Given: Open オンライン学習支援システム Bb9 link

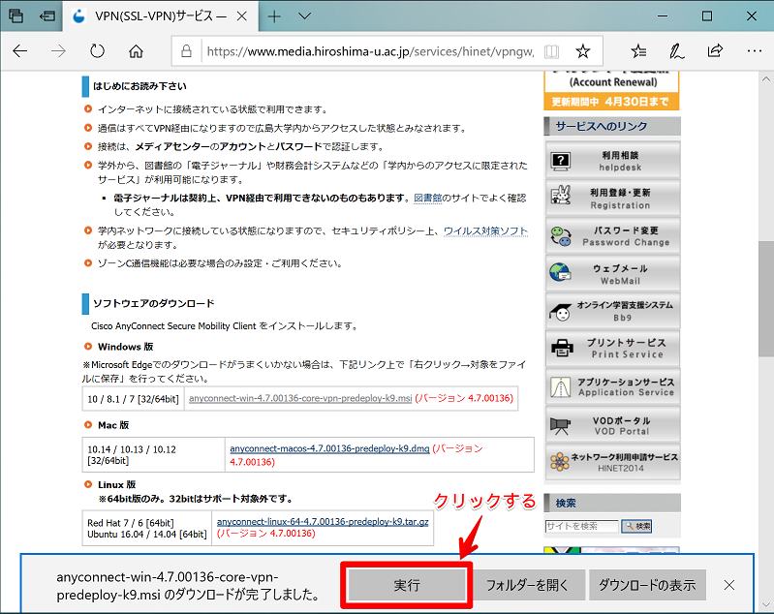Looking at the screenshot, I should coord(612,311).
